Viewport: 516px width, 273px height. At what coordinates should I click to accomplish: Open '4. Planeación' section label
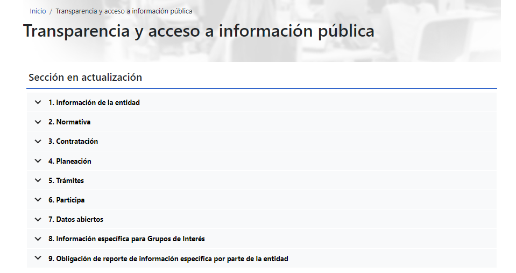click(70, 161)
